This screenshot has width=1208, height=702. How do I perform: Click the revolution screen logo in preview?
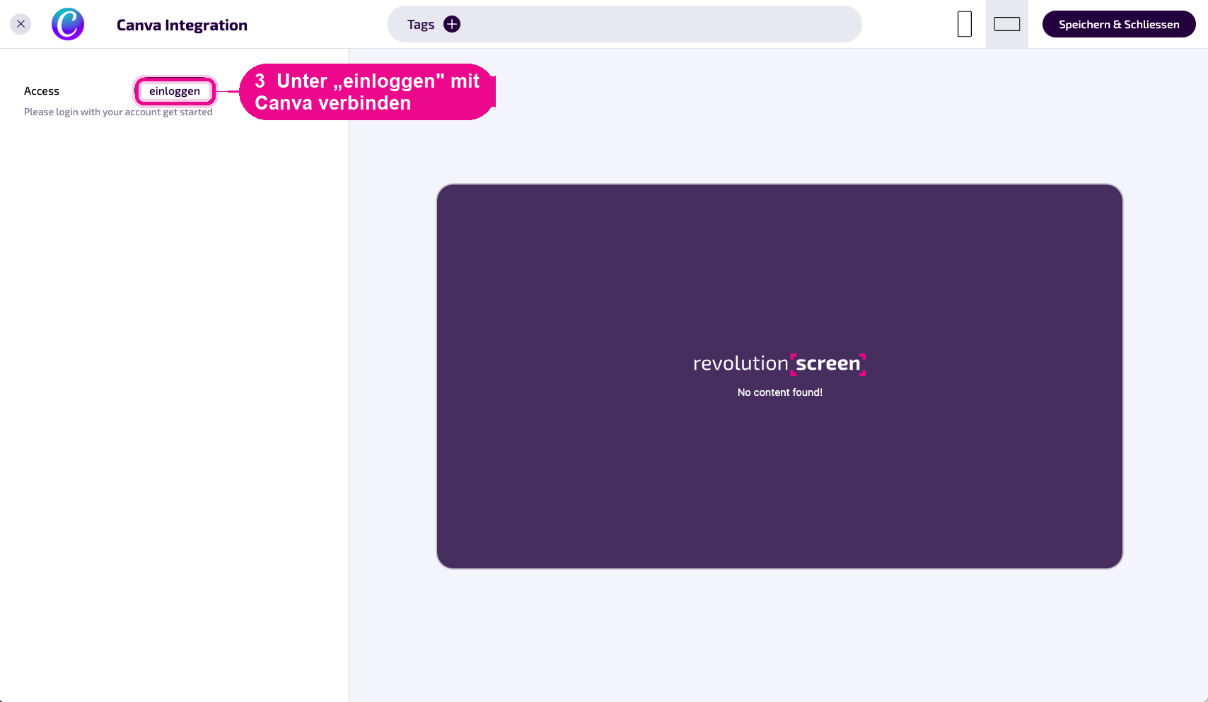click(779, 363)
